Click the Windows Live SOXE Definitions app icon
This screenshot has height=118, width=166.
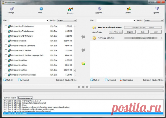(x=9, y=46)
